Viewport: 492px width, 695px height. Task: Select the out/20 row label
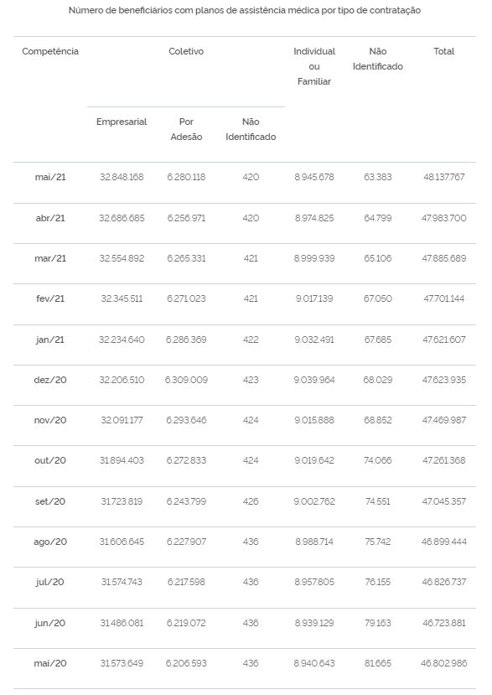[x=50, y=460]
